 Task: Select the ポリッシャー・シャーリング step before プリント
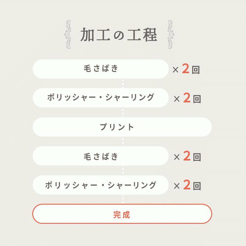point(101,98)
